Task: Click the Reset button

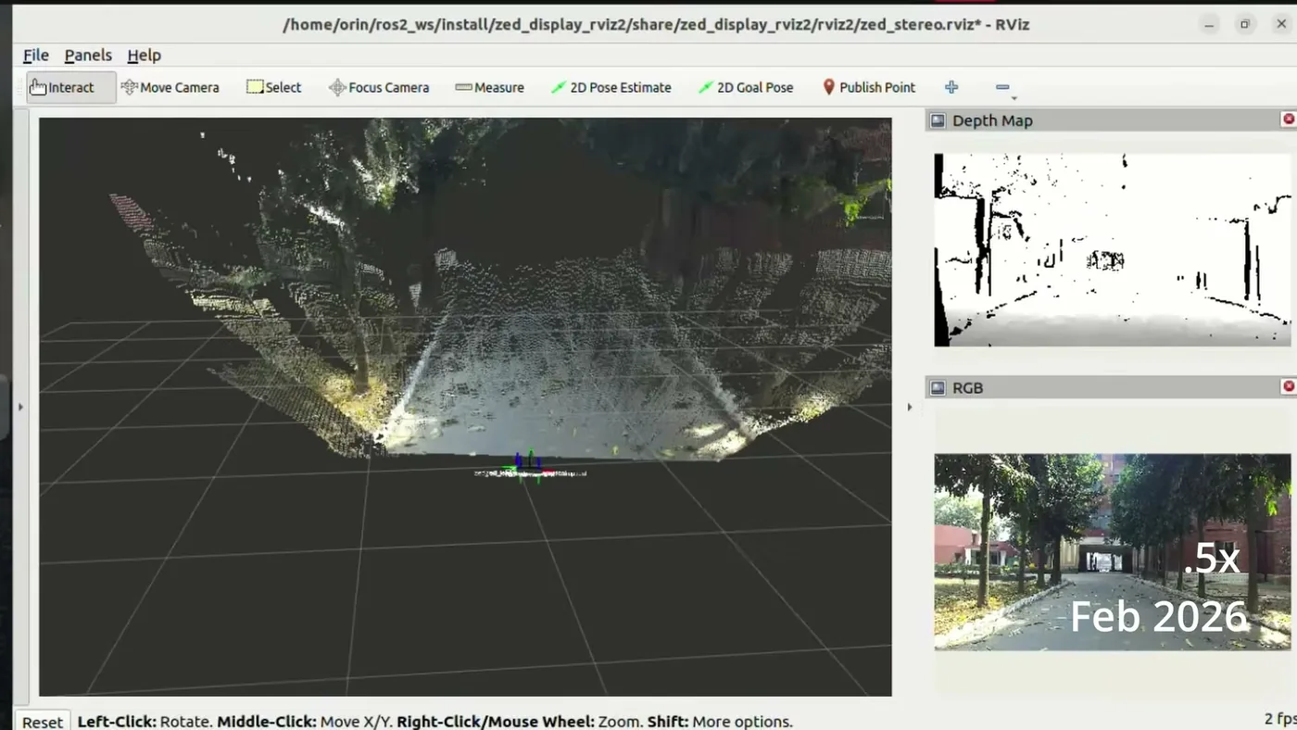Action: [43, 722]
